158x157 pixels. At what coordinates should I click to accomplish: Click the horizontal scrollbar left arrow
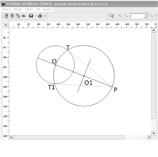click(x=11, y=137)
